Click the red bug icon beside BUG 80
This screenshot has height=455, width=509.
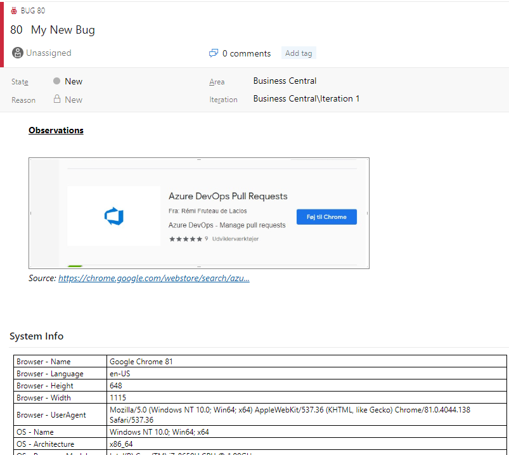click(x=14, y=11)
